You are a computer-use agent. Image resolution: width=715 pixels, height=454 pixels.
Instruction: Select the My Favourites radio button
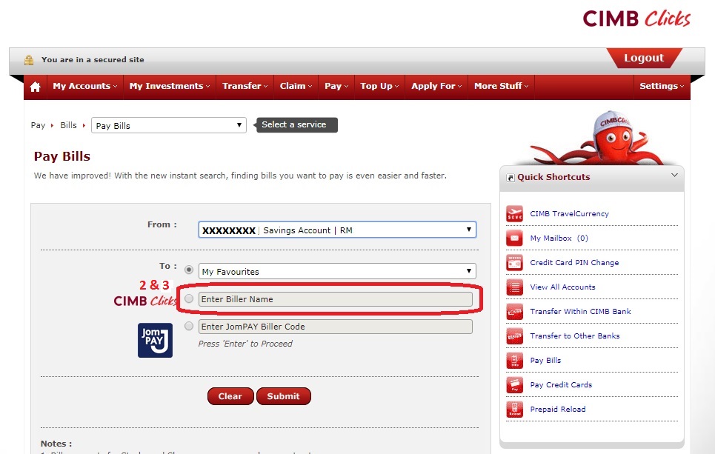pyautogui.click(x=189, y=270)
